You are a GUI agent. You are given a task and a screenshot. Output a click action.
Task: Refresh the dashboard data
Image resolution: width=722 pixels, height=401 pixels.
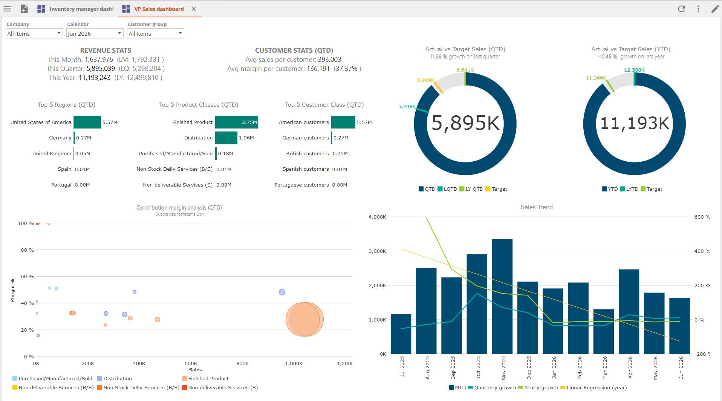[x=681, y=9]
